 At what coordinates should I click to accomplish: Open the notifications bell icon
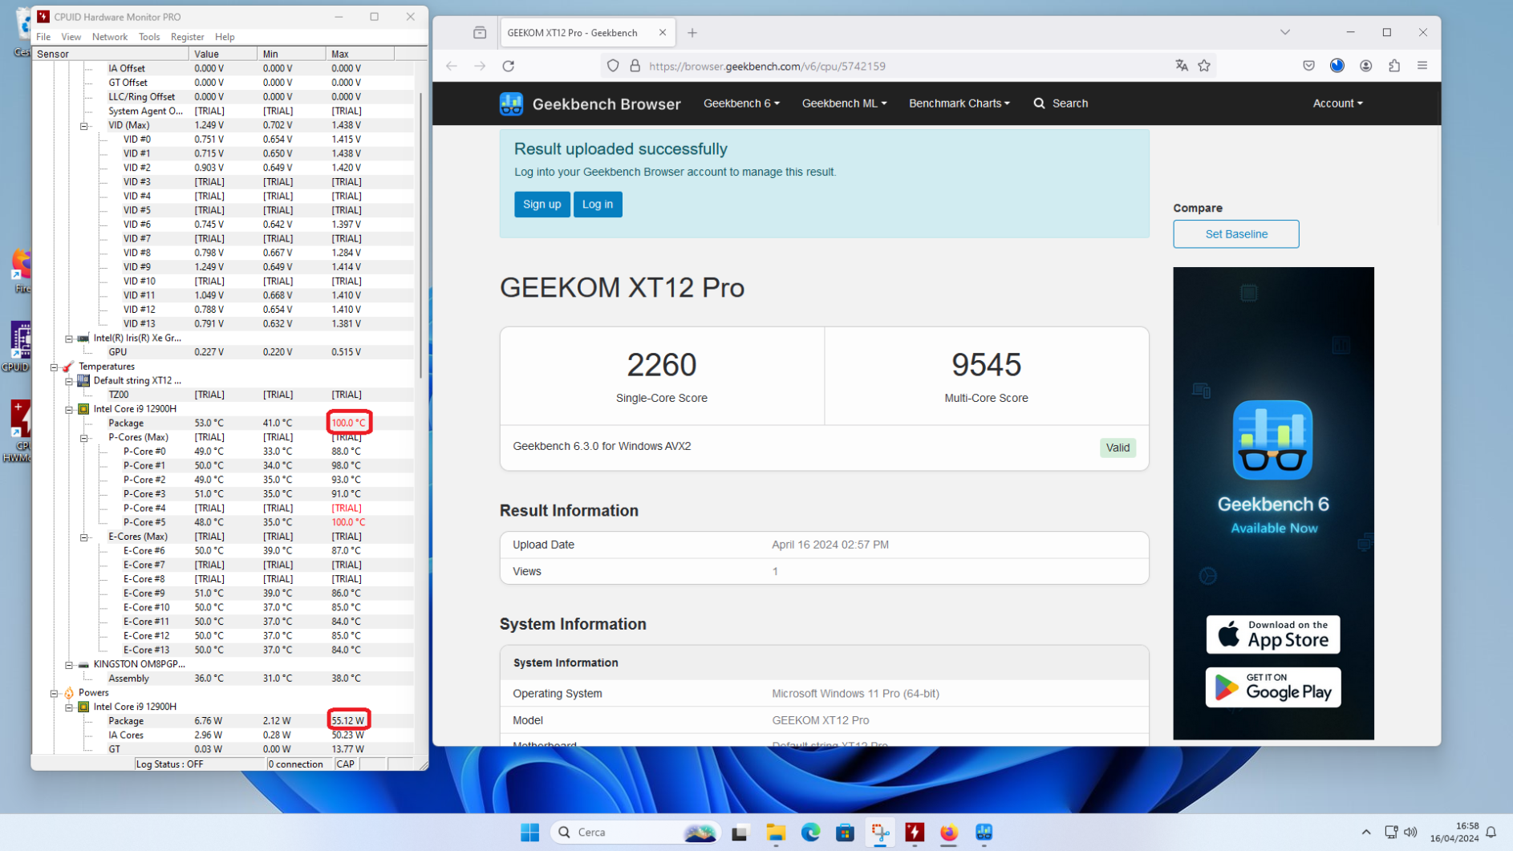point(1491,833)
